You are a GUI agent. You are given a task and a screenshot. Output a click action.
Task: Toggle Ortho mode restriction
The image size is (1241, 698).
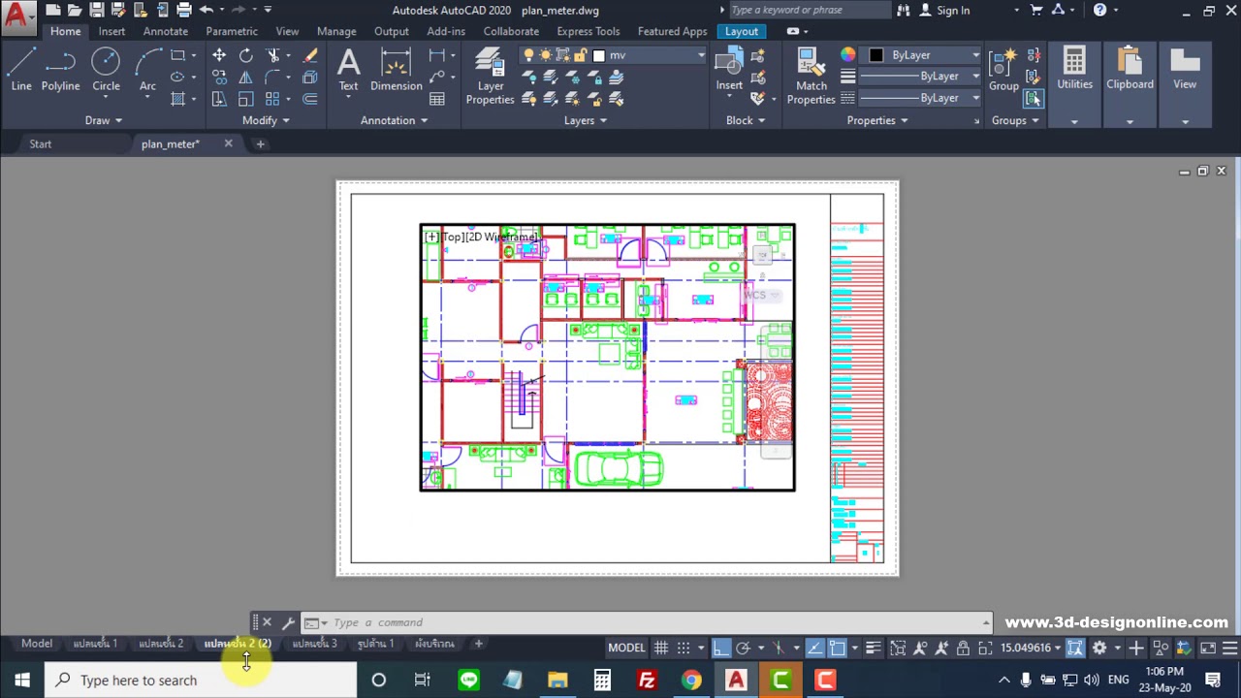(720, 648)
